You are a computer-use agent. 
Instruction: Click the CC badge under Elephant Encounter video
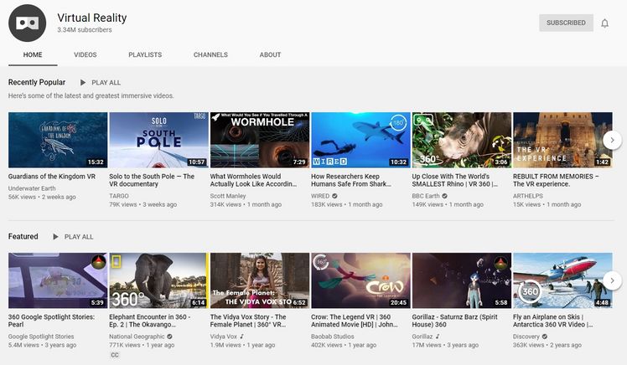[x=114, y=355]
